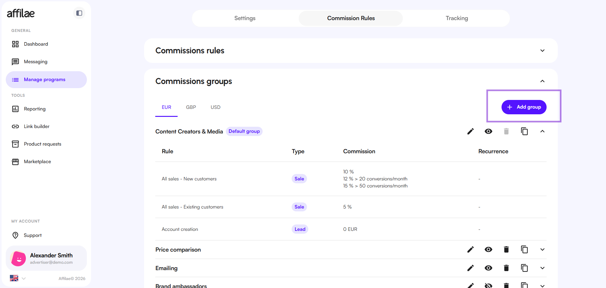Switch to the Settings tab

(x=245, y=18)
